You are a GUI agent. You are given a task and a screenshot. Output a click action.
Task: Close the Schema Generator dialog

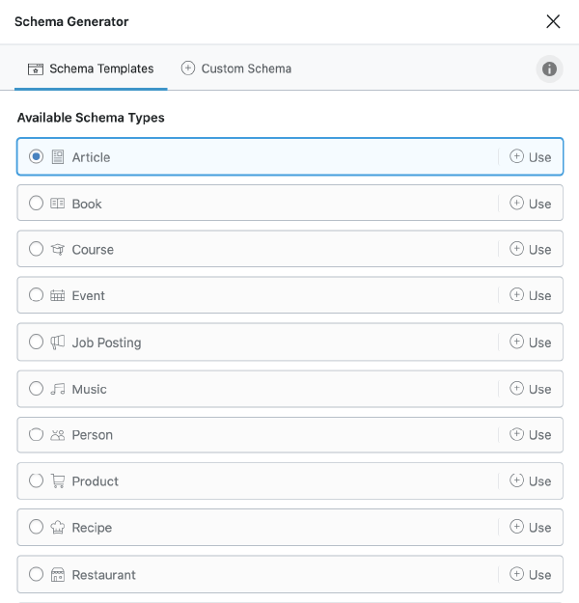click(x=553, y=21)
